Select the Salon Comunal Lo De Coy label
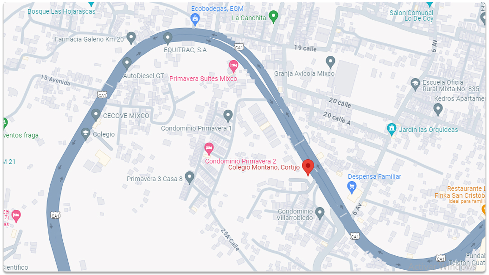Image resolution: width=489 pixels, height=275 pixels. coord(412,15)
